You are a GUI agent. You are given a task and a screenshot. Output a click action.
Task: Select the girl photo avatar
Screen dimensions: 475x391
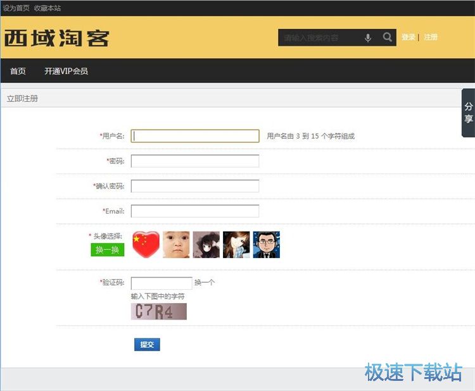(236, 245)
